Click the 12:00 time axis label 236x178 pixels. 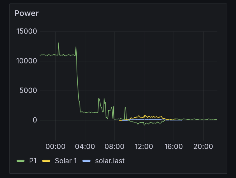coord(144,146)
